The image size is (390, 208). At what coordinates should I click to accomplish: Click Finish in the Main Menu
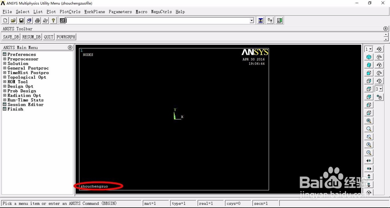[x=15, y=109]
